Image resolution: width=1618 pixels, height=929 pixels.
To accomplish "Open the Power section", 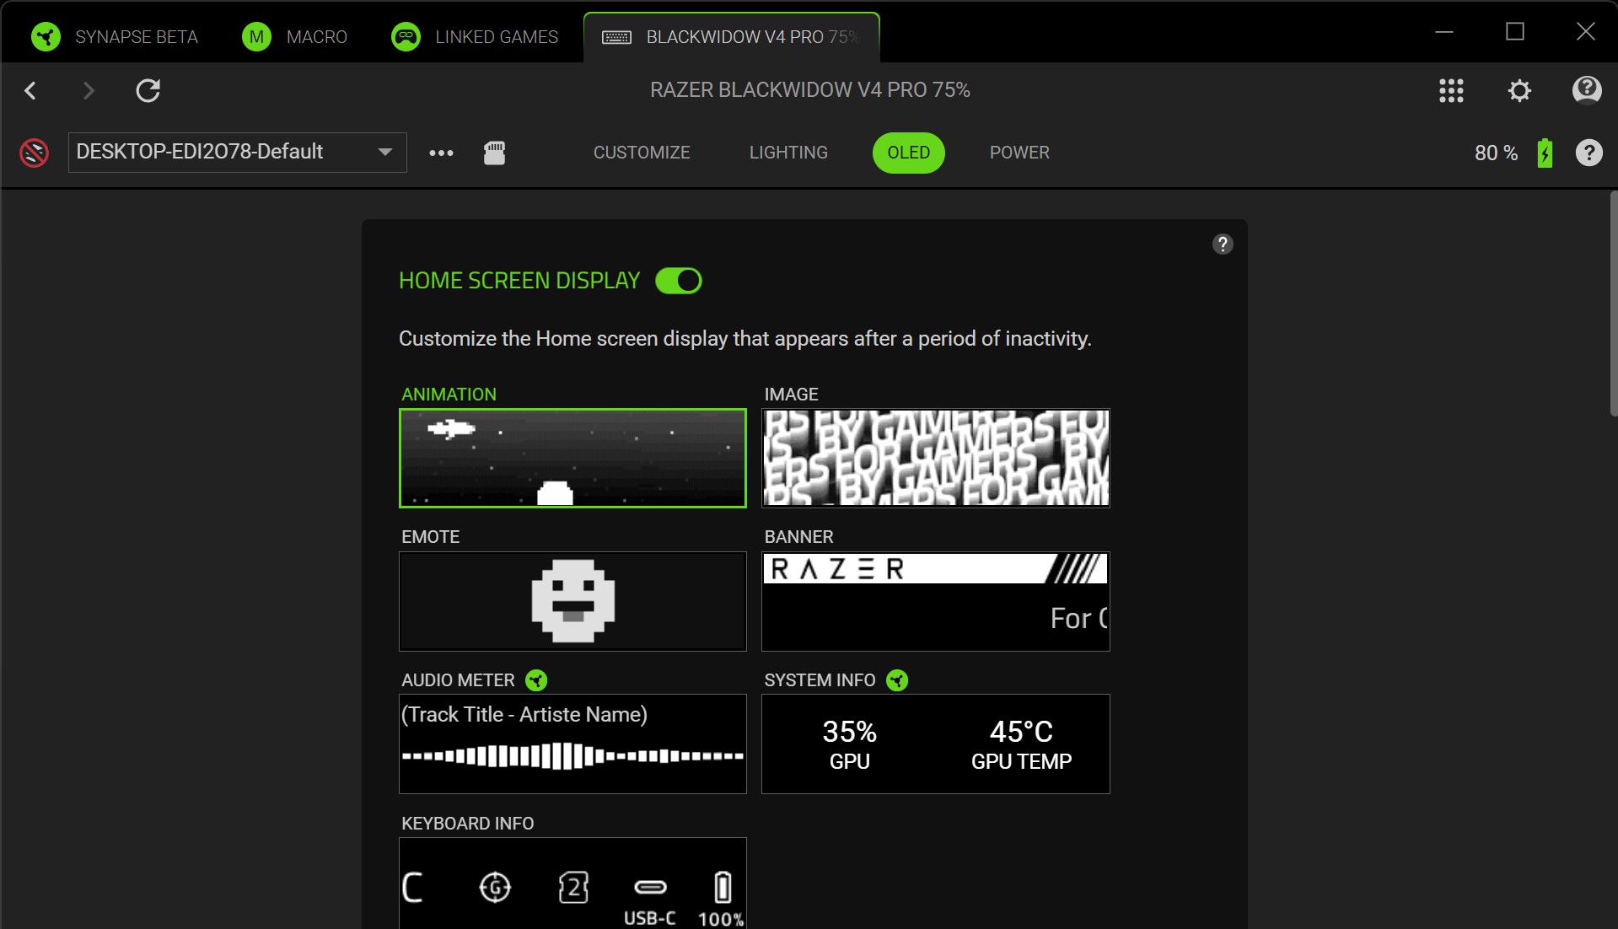I will click(1019, 153).
